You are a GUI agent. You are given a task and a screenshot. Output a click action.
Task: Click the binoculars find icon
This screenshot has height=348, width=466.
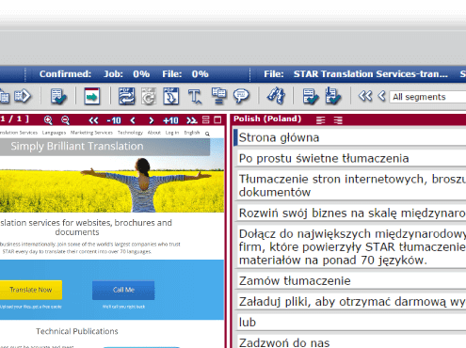coord(276,95)
